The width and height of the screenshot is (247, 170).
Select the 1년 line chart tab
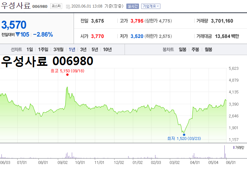point(72,49)
